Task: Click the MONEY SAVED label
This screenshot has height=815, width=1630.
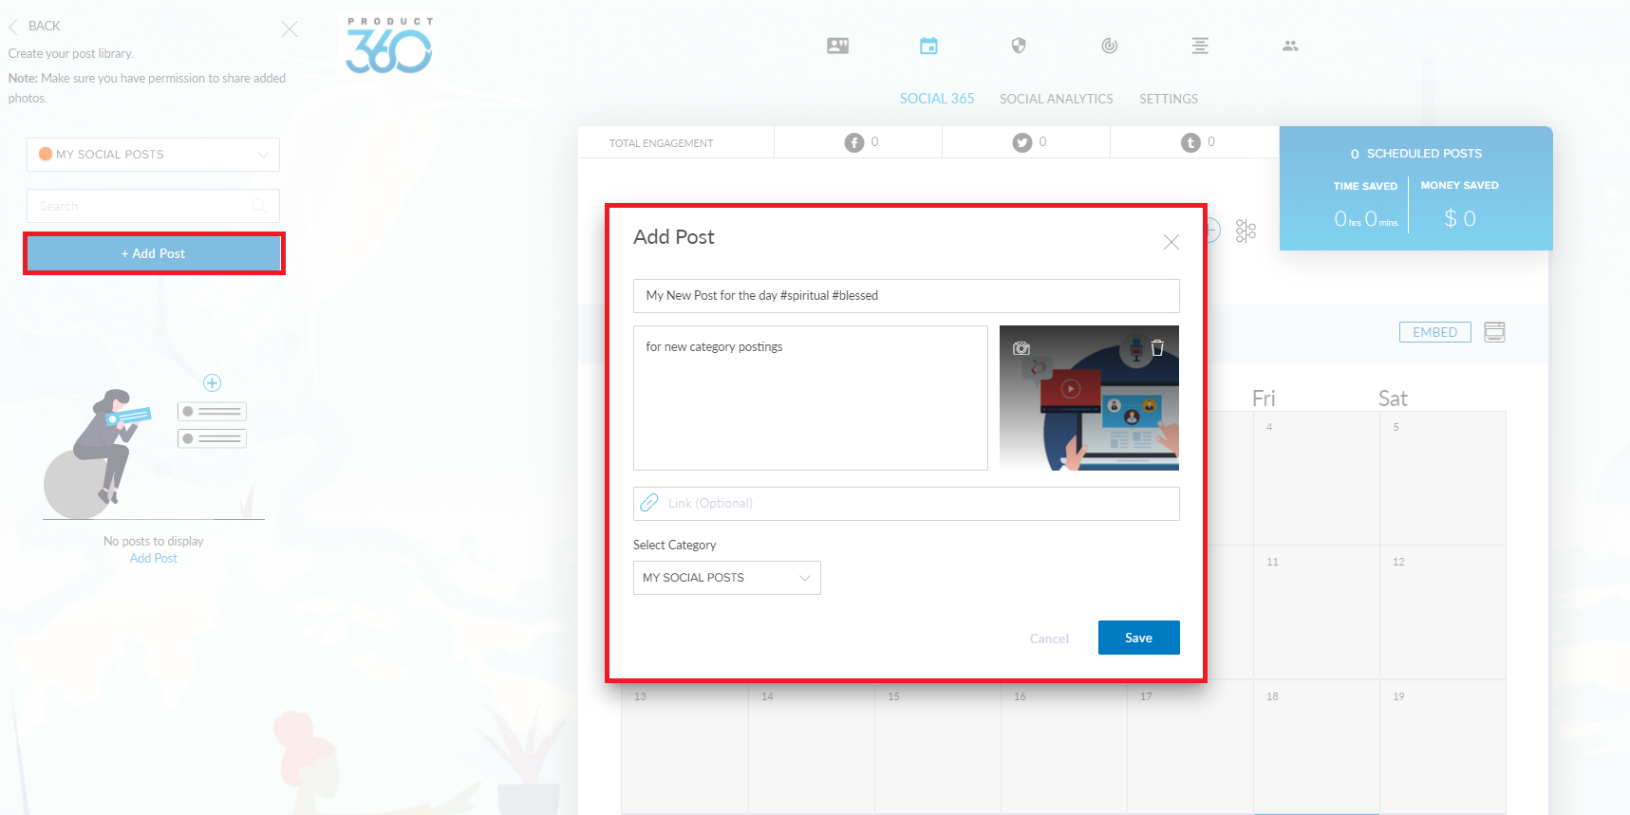Action: tap(1459, 185)
